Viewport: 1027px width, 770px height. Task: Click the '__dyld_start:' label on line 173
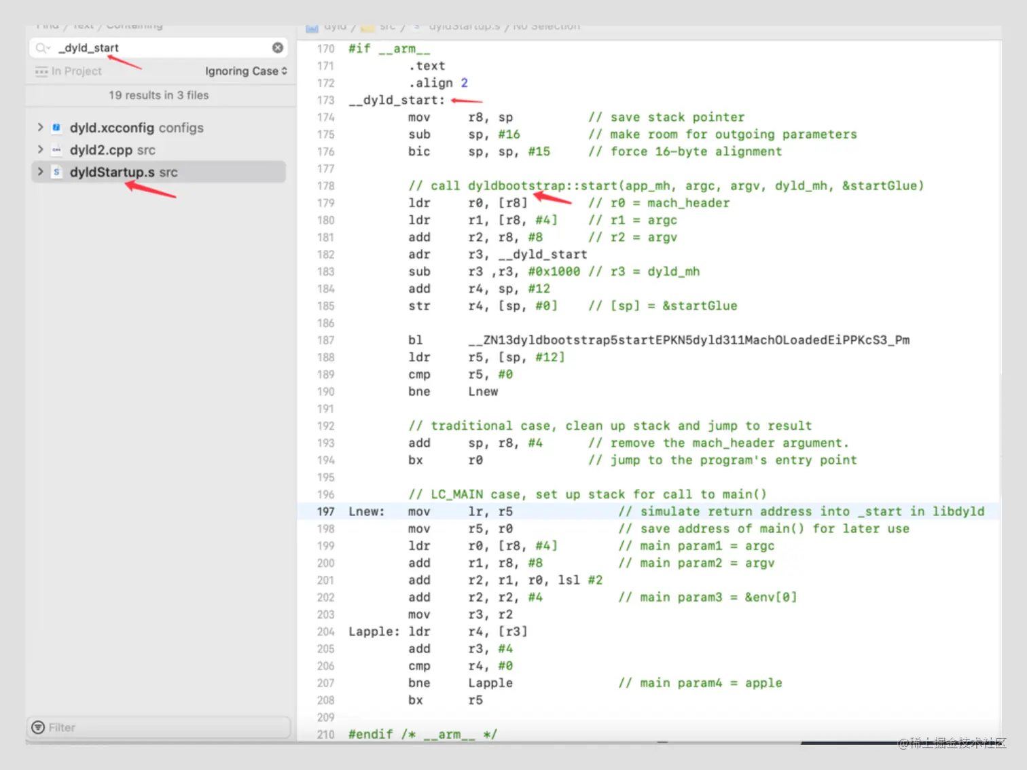point(397,100)
